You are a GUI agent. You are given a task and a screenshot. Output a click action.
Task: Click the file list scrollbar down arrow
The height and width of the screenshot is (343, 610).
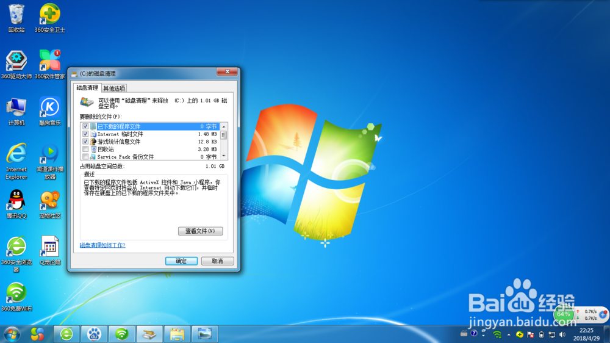click(224, 156)
